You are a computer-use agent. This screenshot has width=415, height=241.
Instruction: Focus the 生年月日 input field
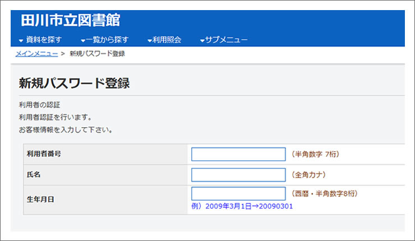(238, 194)
